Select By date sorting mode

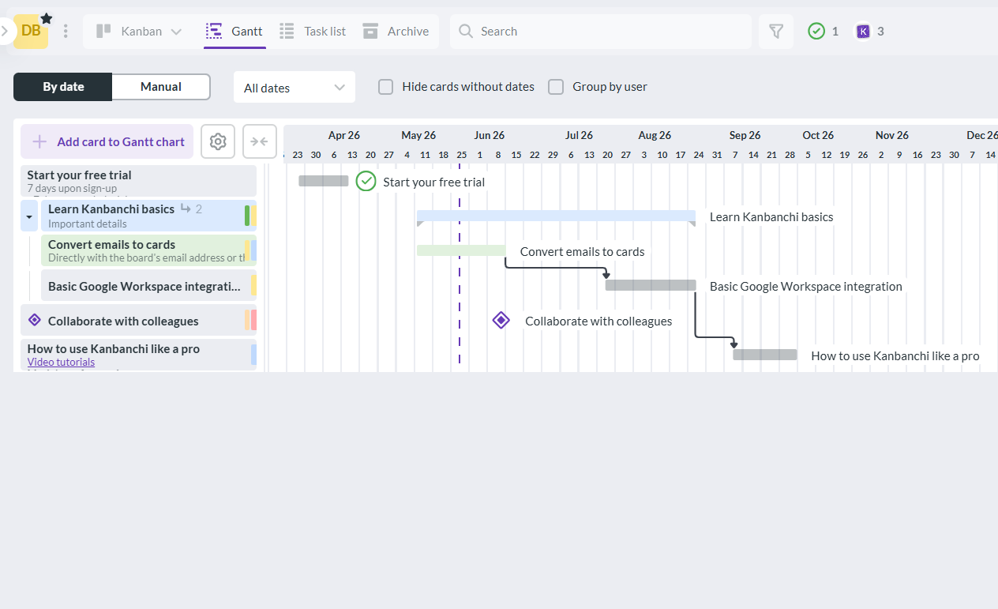[x=63, y=87]
